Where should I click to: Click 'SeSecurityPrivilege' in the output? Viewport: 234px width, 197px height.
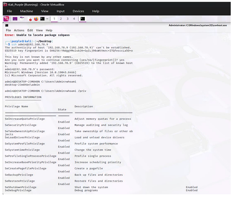(21, 125)
